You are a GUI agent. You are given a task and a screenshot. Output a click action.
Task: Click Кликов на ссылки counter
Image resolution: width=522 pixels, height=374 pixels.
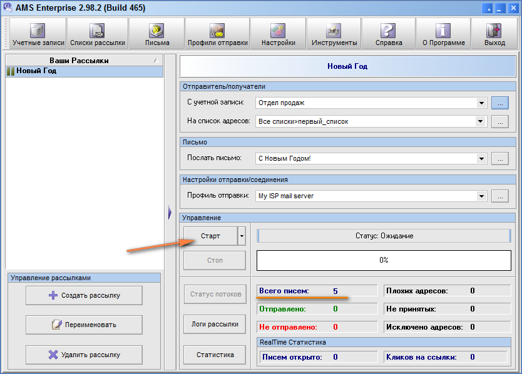click(x=446, y=357)
